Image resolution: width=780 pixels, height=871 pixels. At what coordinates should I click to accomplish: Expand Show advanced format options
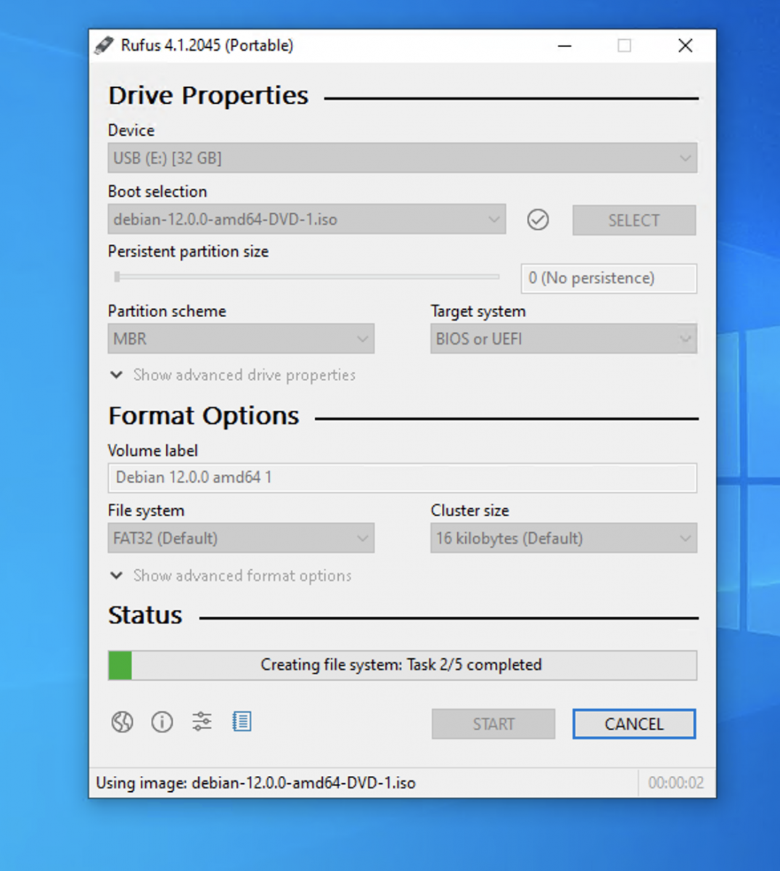231,576
